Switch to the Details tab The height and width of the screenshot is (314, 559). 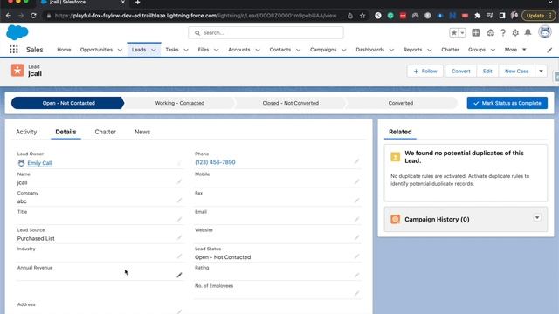(x=66, y=132)
